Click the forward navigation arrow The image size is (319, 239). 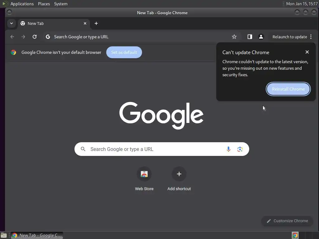coord(23,37)
